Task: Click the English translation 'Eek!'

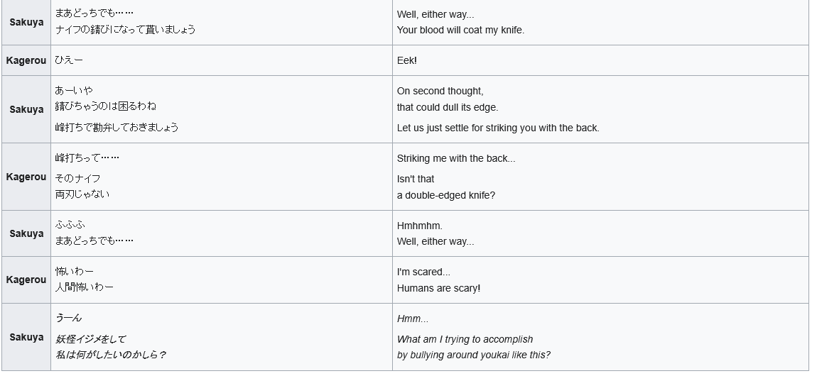Action: pos(407,60)
